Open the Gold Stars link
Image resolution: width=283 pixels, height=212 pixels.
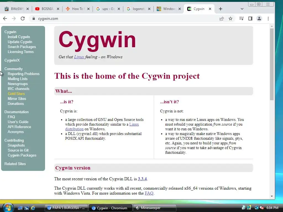pyautogui.click(x=16, y=94)
